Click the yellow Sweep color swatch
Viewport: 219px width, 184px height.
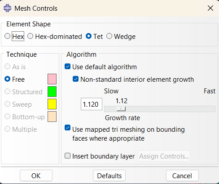[x=52, y=104]
